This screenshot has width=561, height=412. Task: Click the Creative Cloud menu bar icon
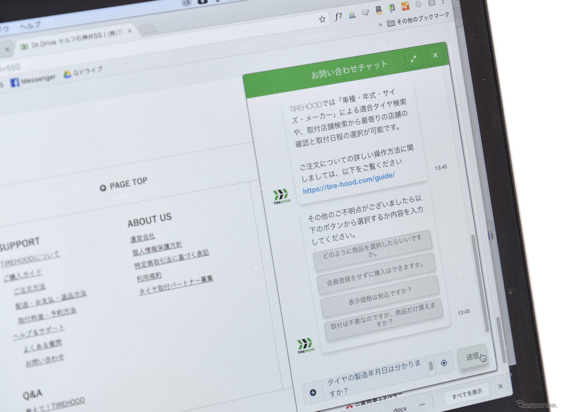[x=187, y=2]
